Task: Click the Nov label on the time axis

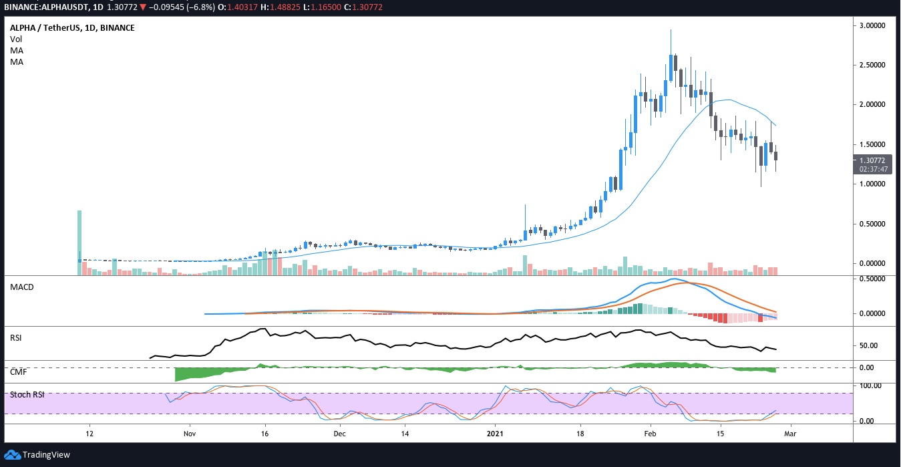Action: pos(189,434)
